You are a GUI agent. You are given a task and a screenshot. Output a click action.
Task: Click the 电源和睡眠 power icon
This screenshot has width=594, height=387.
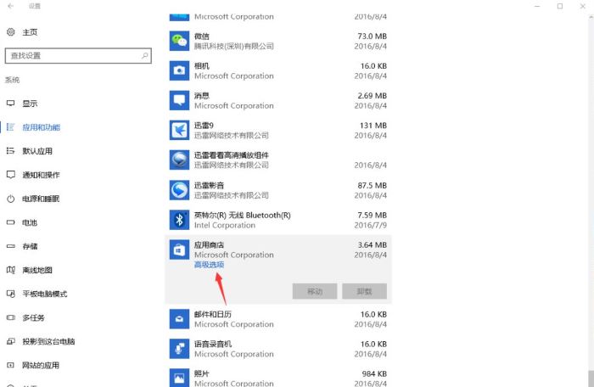tap(10, 199)
